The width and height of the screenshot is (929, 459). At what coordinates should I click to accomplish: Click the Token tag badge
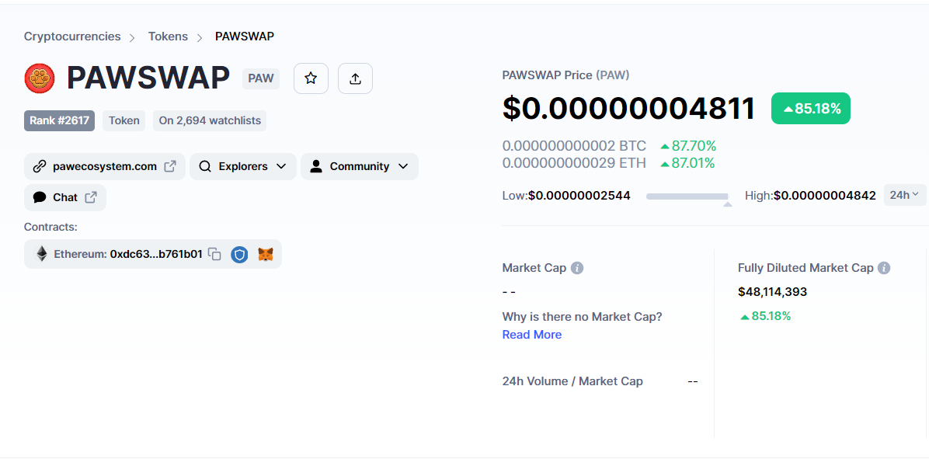(x=124, y=121)
